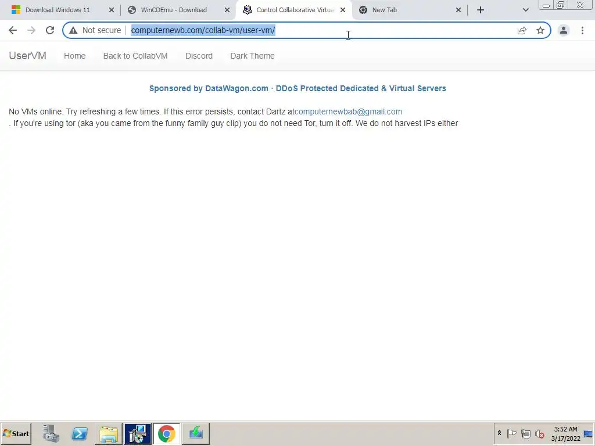Switch to the WinCDEmu - Download tab

173,10
